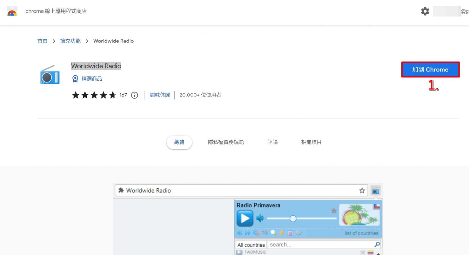Click the Worldwide Radio extension icon

tap(50, 75)
